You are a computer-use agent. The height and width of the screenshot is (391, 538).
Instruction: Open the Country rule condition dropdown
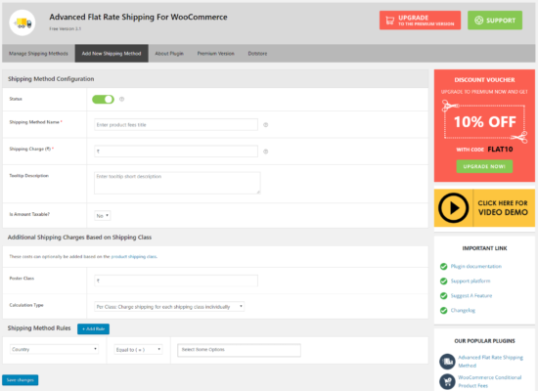[x=54, y=350]
